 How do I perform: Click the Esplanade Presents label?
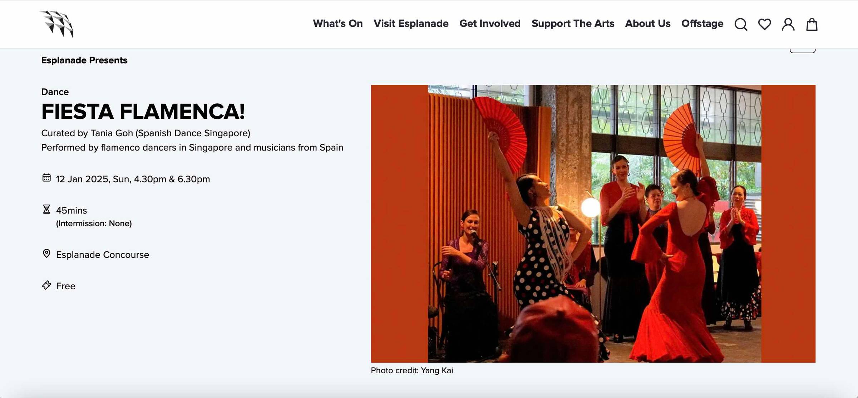tap(84, 60)
